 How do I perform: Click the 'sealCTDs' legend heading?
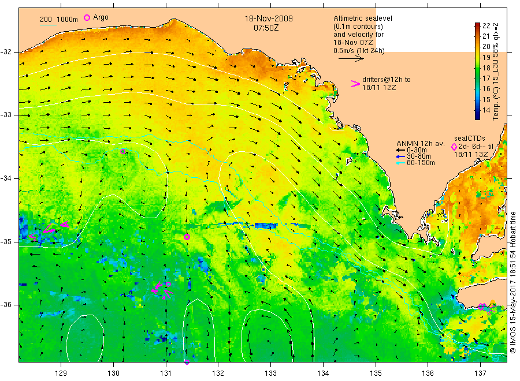pos(470,139)
